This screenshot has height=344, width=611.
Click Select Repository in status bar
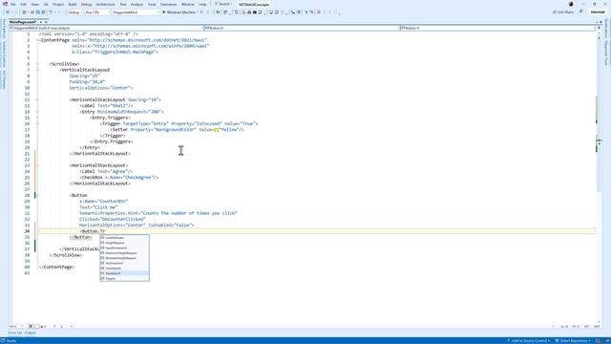click(573, 341)
